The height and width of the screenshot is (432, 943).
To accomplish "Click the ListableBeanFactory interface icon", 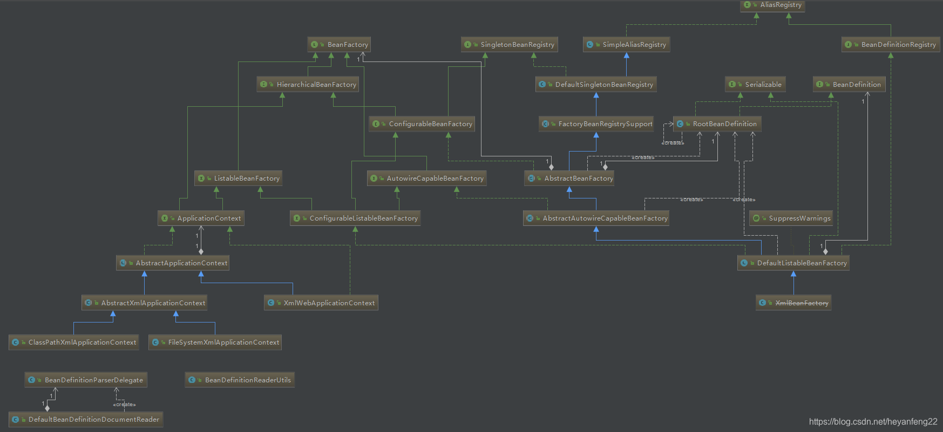I will point(201,179).
